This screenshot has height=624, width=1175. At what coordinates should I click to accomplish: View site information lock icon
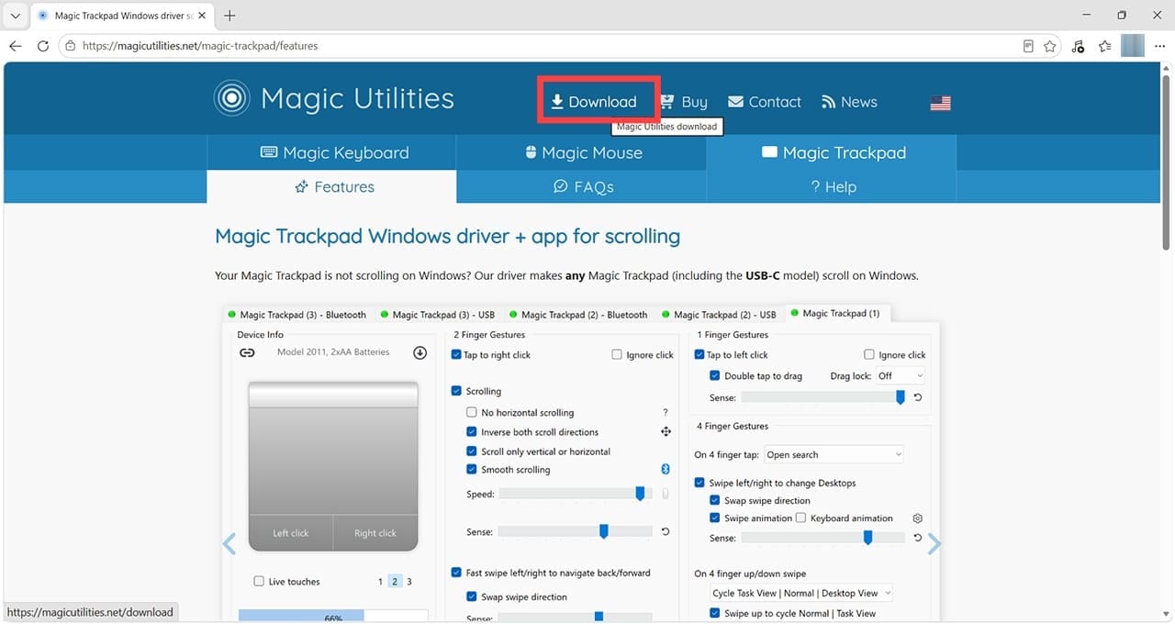71,46
